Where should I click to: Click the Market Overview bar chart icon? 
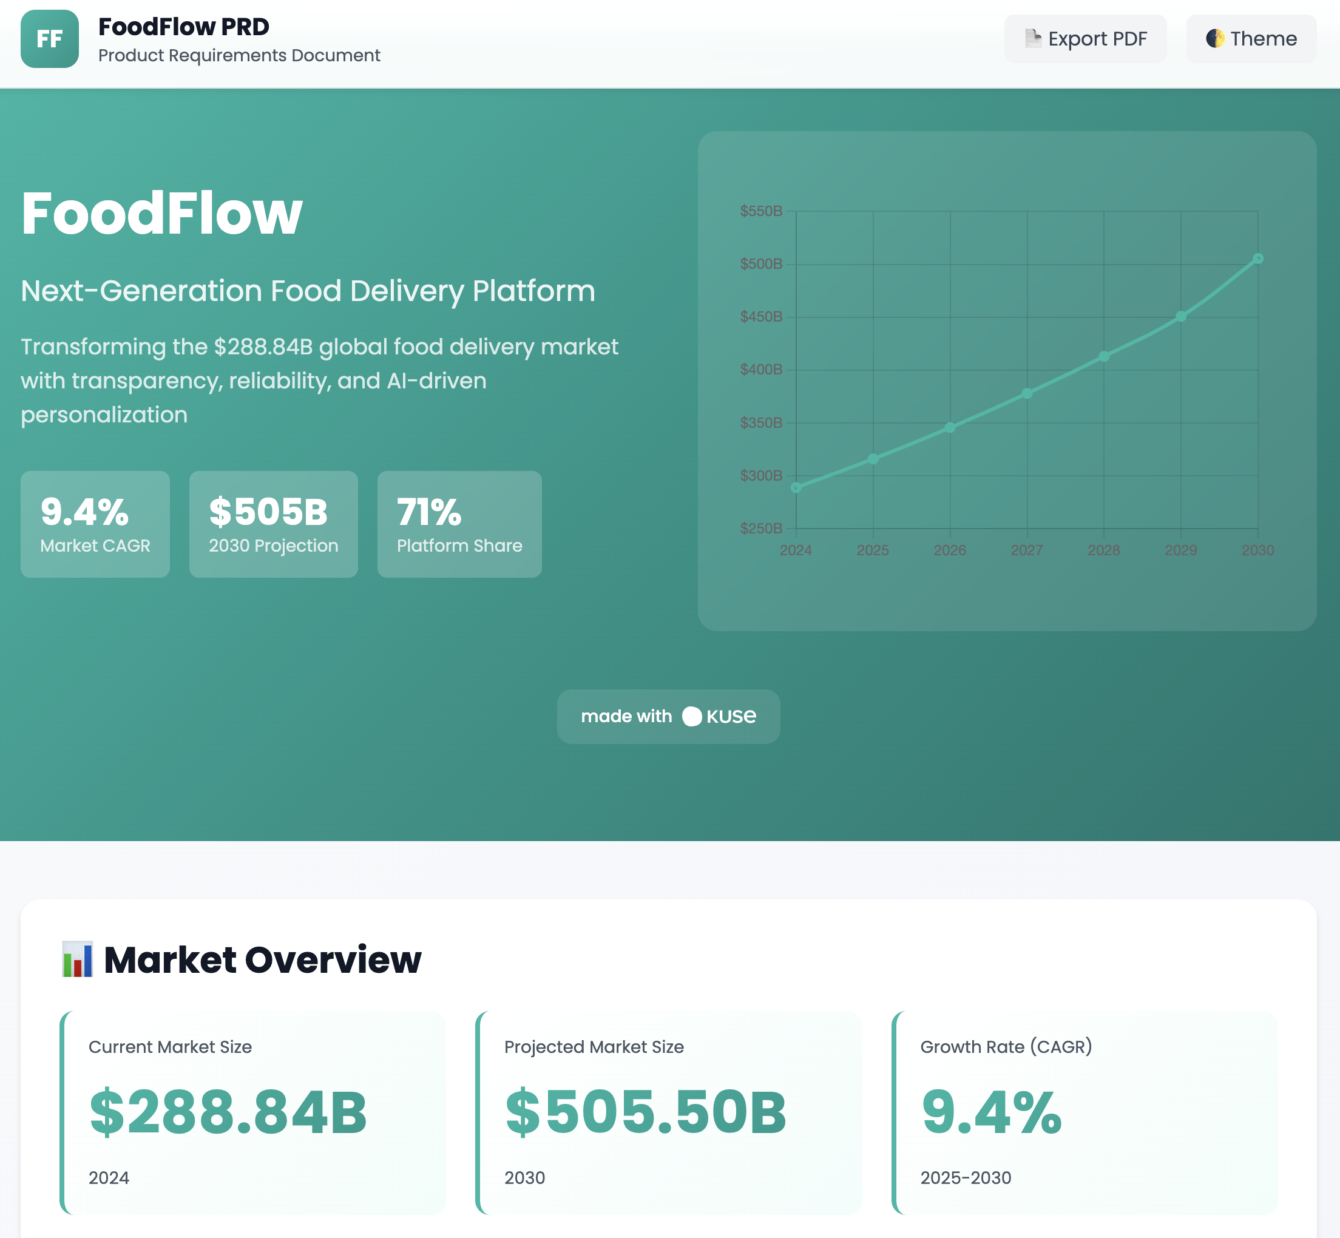pos(77,959)
